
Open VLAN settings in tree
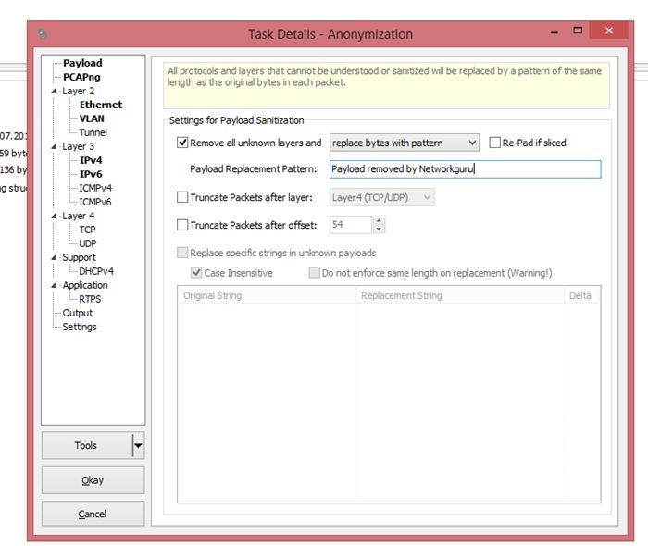tap(93, 118)
